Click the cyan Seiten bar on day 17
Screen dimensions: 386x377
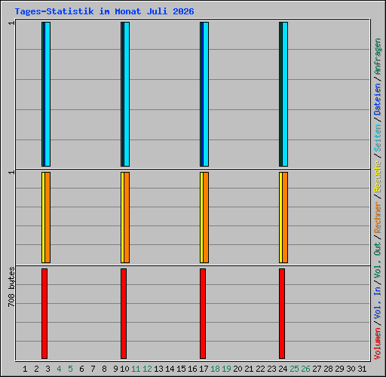[206, 94]
